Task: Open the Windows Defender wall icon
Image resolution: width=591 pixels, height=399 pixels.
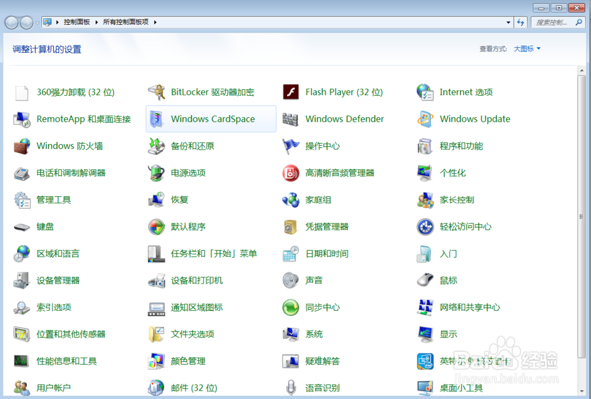Action: pyautogui.click(x=291, y=119)
